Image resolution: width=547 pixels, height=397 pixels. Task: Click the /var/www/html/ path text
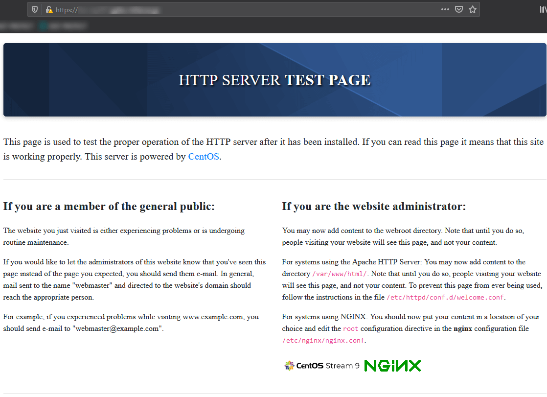[x=340, y=274]
